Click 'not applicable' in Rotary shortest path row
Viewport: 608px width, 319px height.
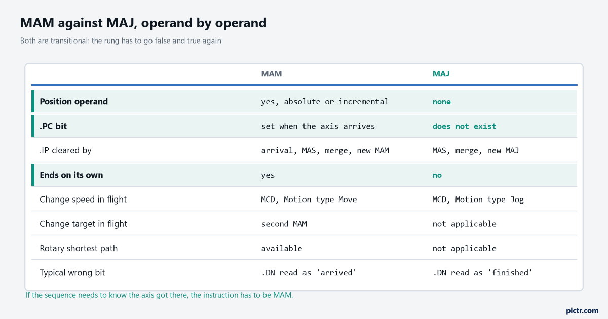pos(465,248)
